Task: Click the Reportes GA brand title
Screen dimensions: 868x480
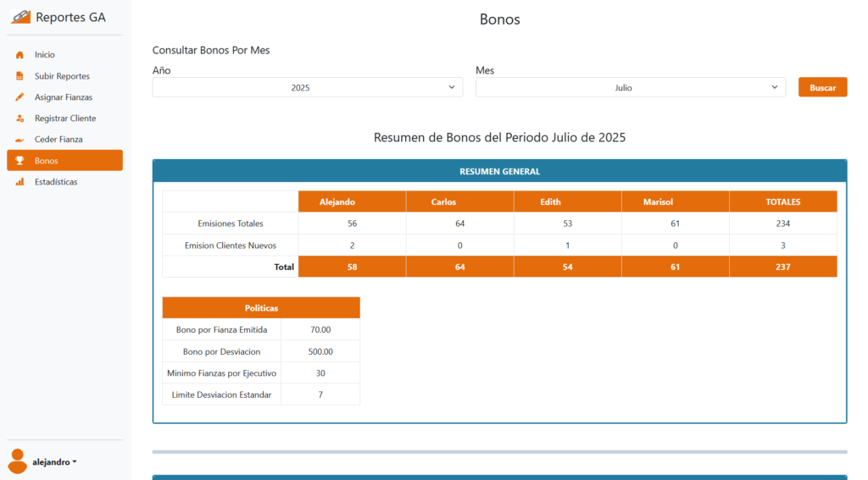Action: [x=70, y=17]
